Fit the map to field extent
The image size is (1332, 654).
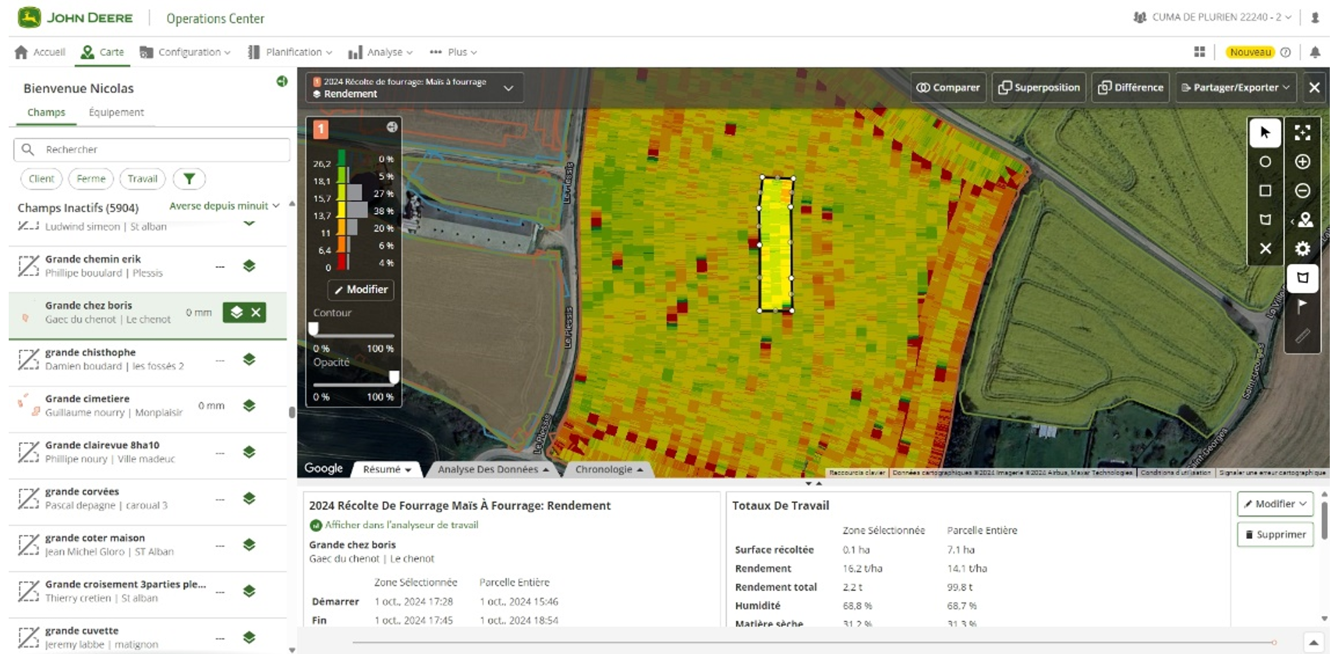[x=1302, y=133]
